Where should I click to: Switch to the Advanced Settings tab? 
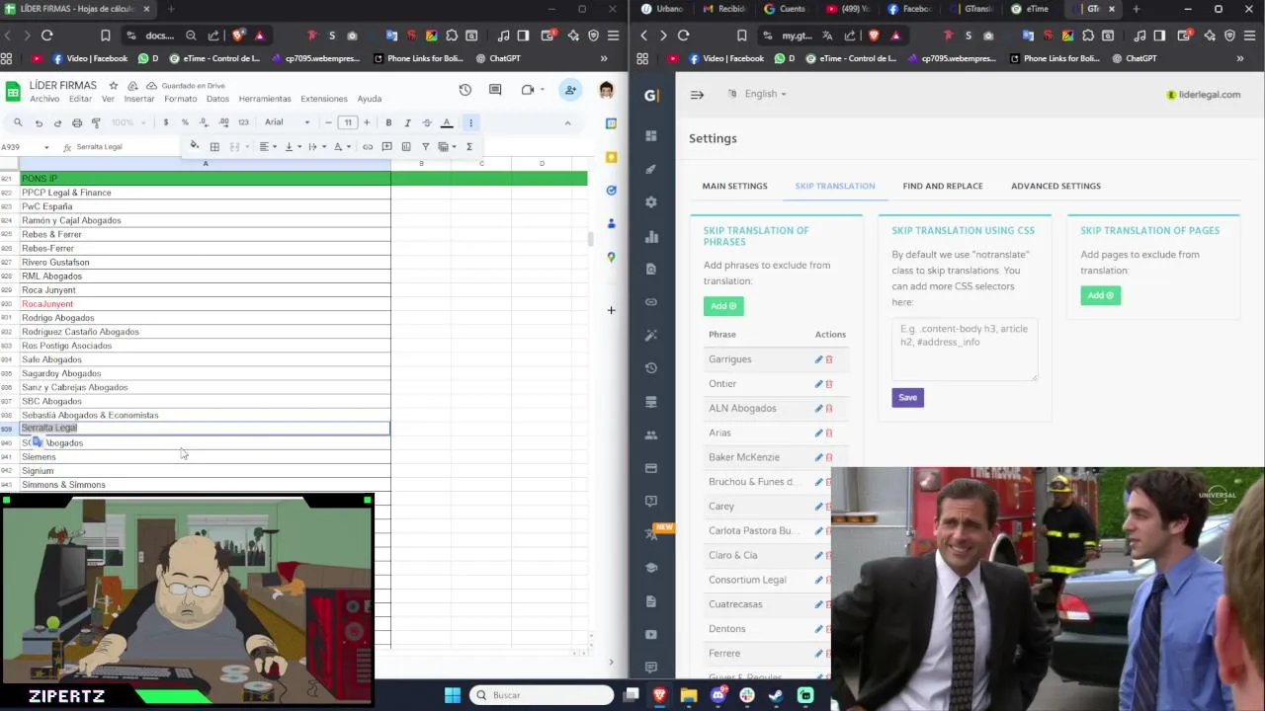[x=1055, y=186]
